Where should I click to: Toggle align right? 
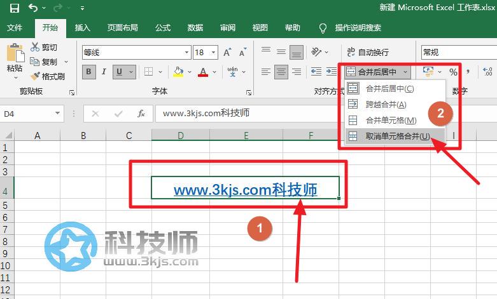pyautogui.click(x=297, y=72)
